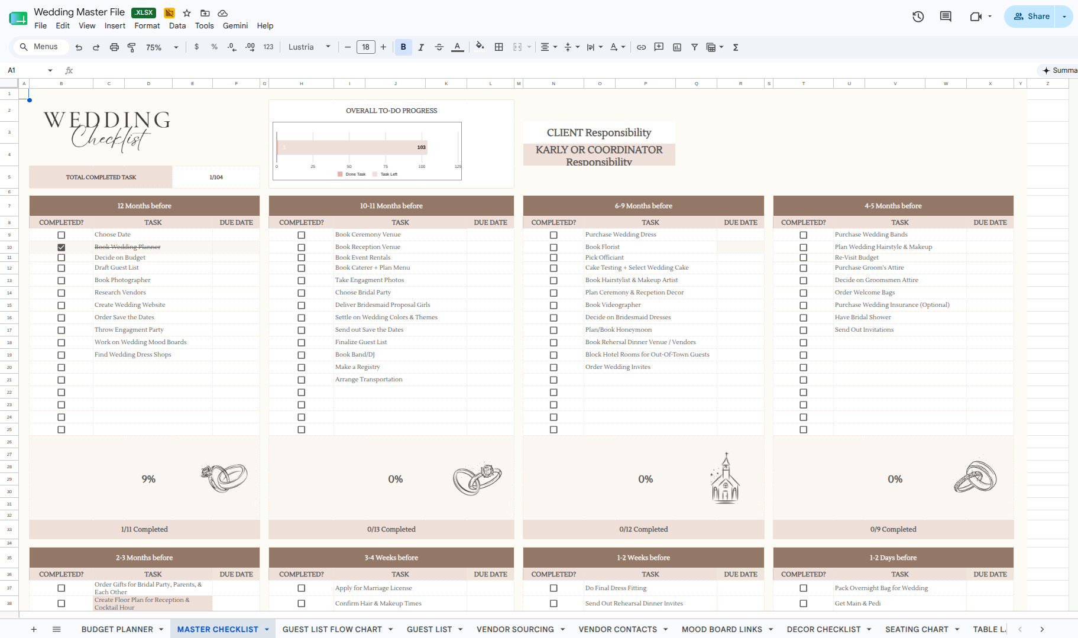Image resolution: width=1078 pixels, height=638 pixels.
Task: Decrease font size with minus button
Action: pyautogui.click(x=348, y=47)
